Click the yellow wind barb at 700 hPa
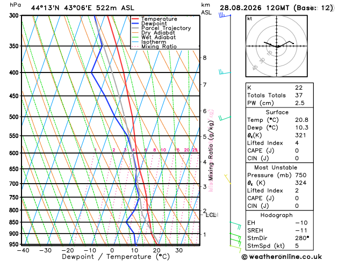The width and height of the screenshot is (338, 261). point(228,179)
